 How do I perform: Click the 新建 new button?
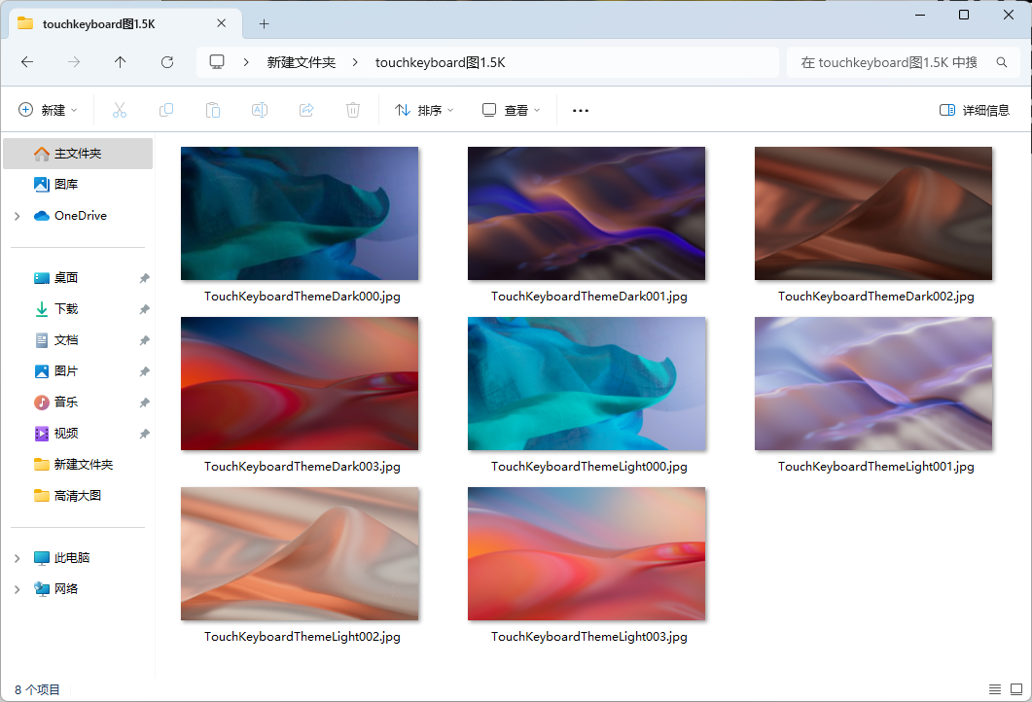48,110
